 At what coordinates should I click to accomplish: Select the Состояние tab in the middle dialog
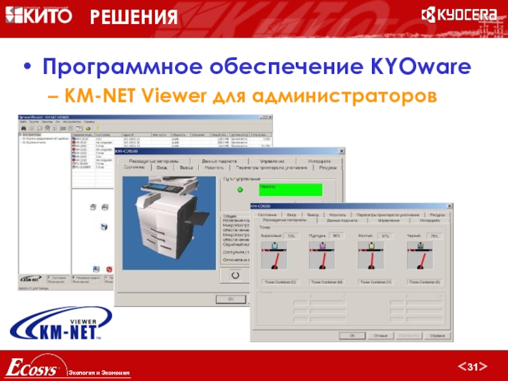click(x=134, y=167)
